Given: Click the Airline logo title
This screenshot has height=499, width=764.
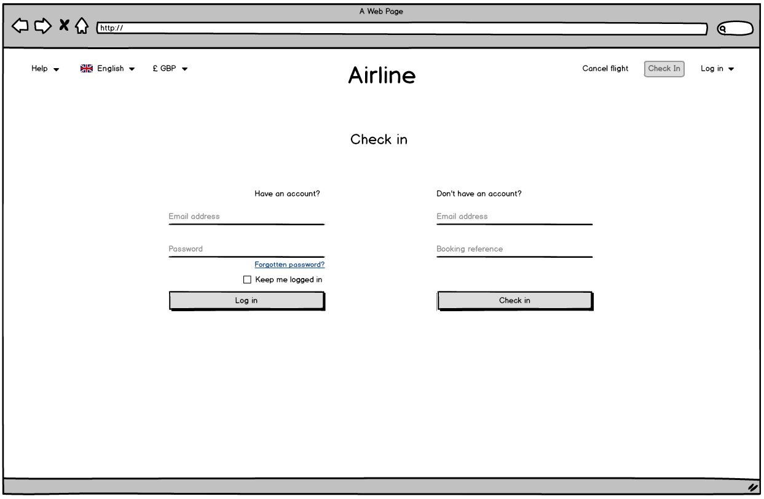Looking at the screenshot, I should [382, 75].
